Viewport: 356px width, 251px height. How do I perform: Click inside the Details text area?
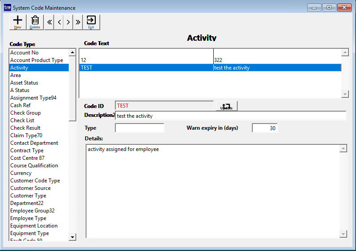[x=213, y=190]
